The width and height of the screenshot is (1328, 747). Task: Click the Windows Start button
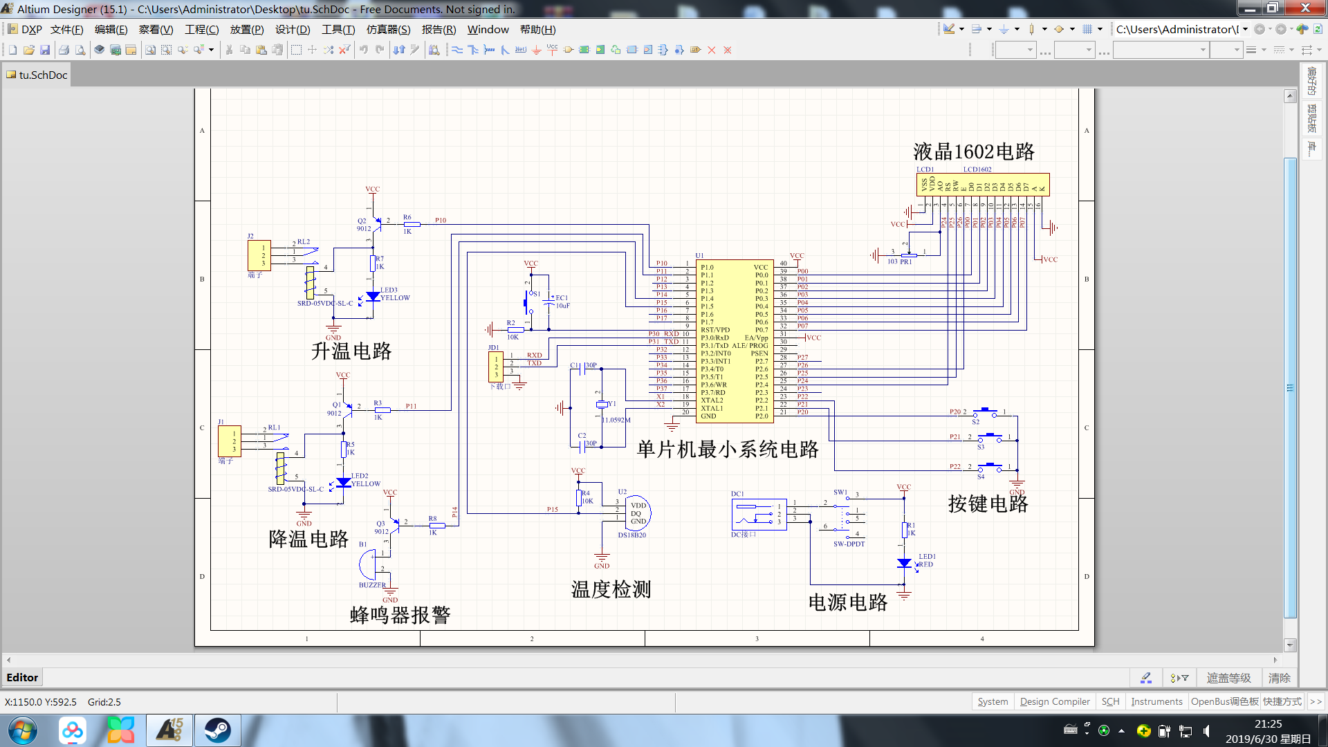click(23, 730)
